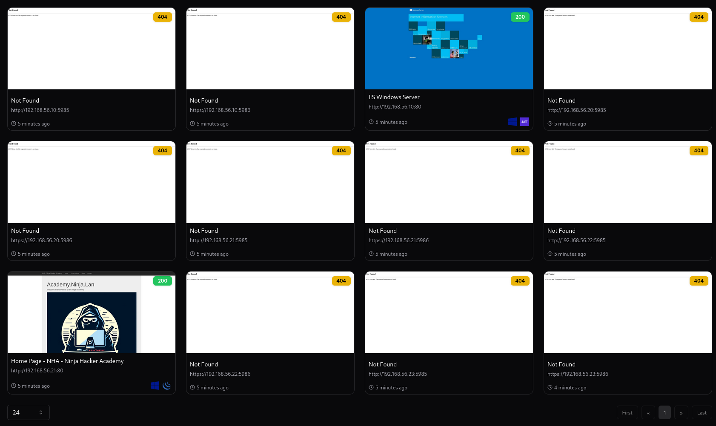
Task: Click jQuery icon on Ninja Hacker Academy card
Action: click(x=167, y=386)
